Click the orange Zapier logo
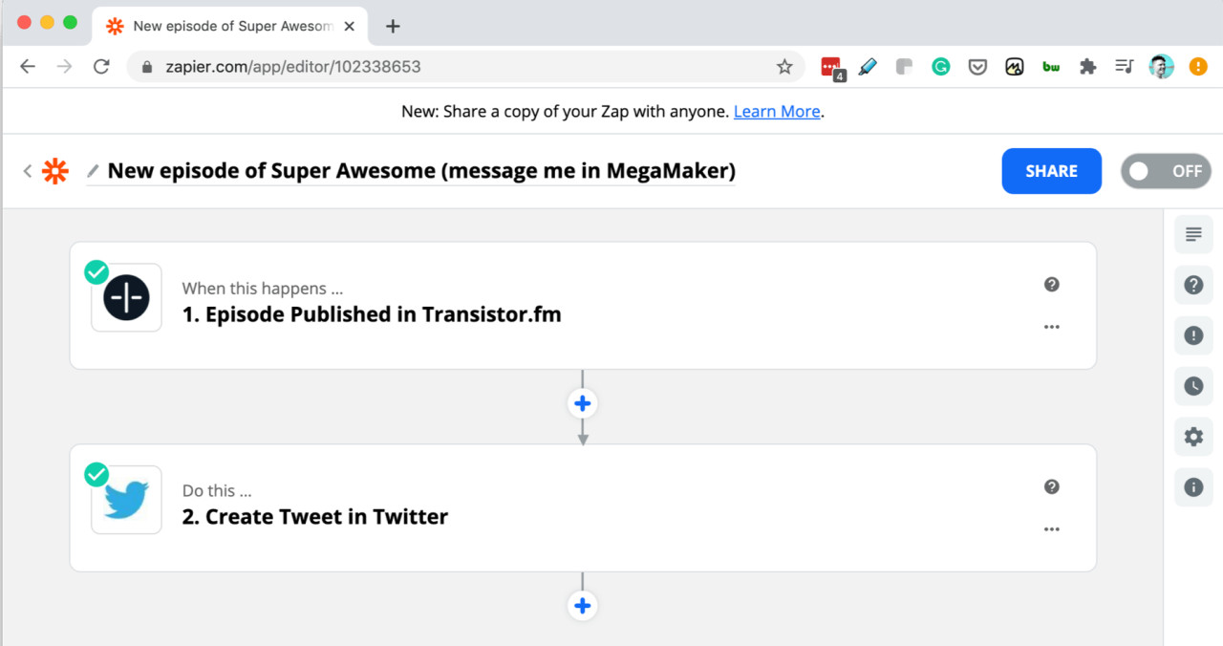Viewport: 1223px width, 646px height. click(54, 171)
